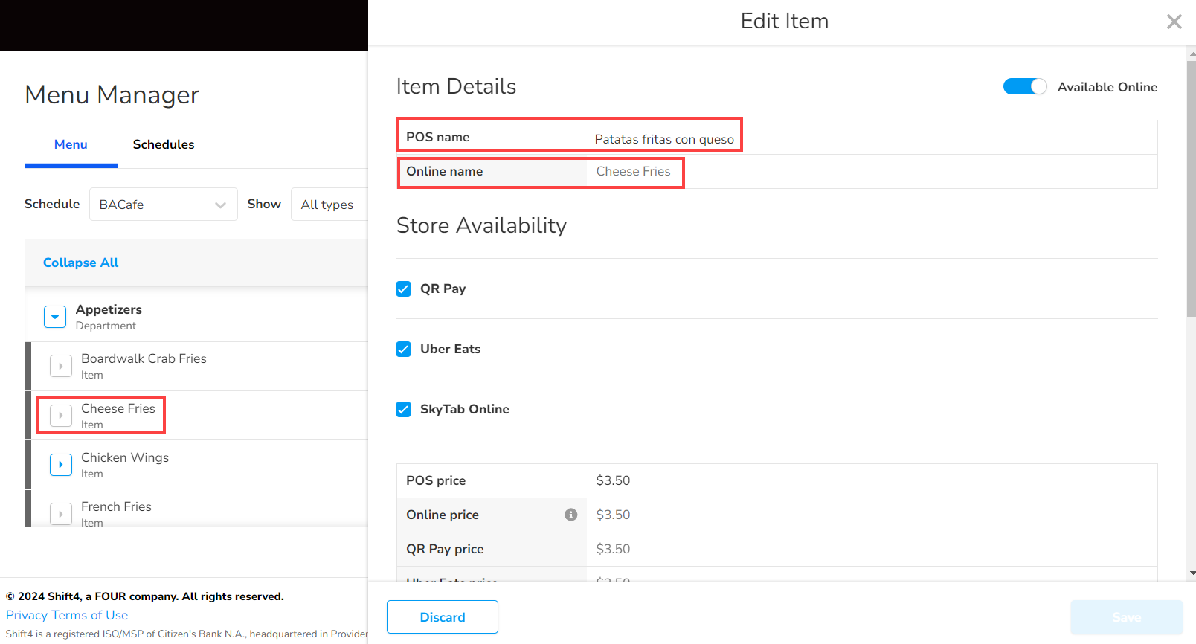Uncheck the Uber Eats checkbox

point(403,349)
